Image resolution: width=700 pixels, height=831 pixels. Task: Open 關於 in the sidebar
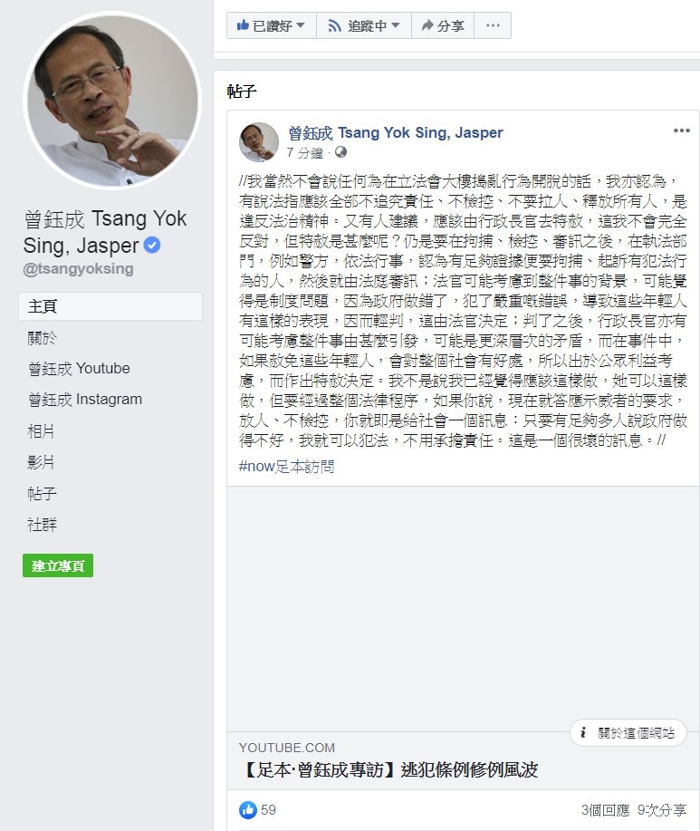42,338
